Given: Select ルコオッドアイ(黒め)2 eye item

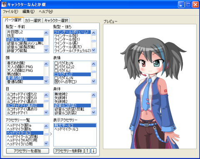Looking at the screenshot, I should click(25, 105).
